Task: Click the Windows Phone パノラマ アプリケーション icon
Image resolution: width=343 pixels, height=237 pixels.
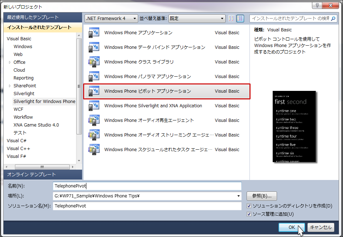Action: pyautogui.click(x=94, y=77)
